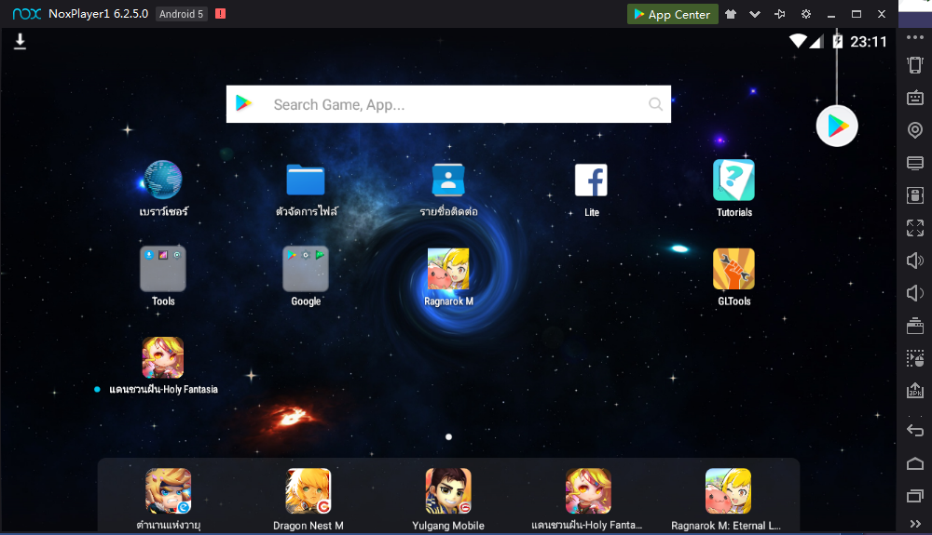Launch the GLTools app

(x=734, y=269)
